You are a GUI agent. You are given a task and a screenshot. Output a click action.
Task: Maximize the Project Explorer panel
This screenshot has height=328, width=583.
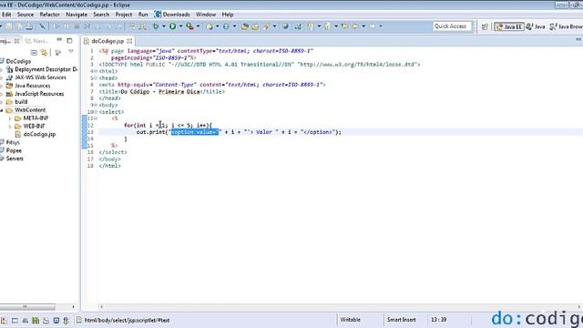(69, 40)
